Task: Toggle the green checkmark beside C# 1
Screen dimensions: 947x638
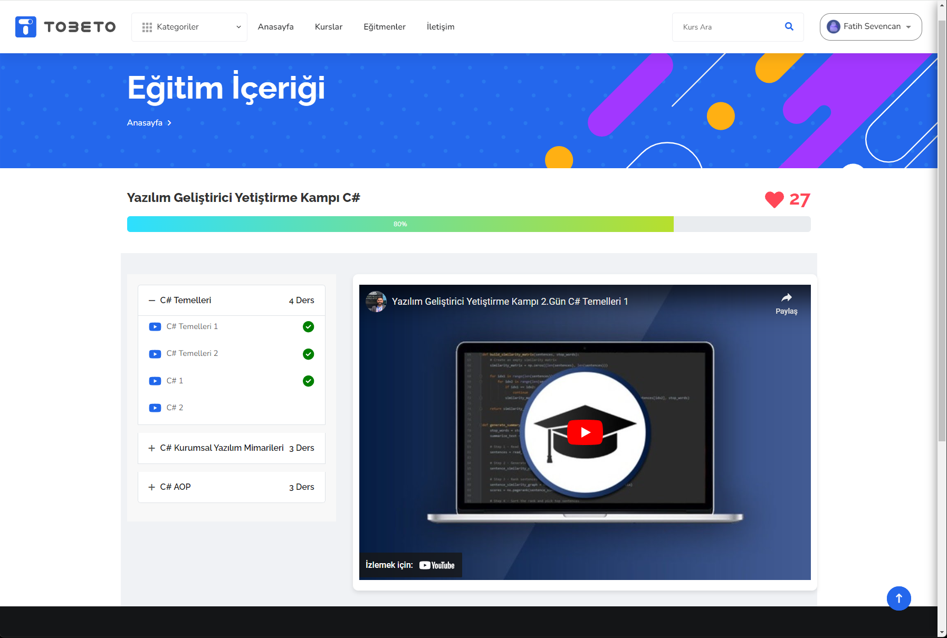Action: (308, 381)
